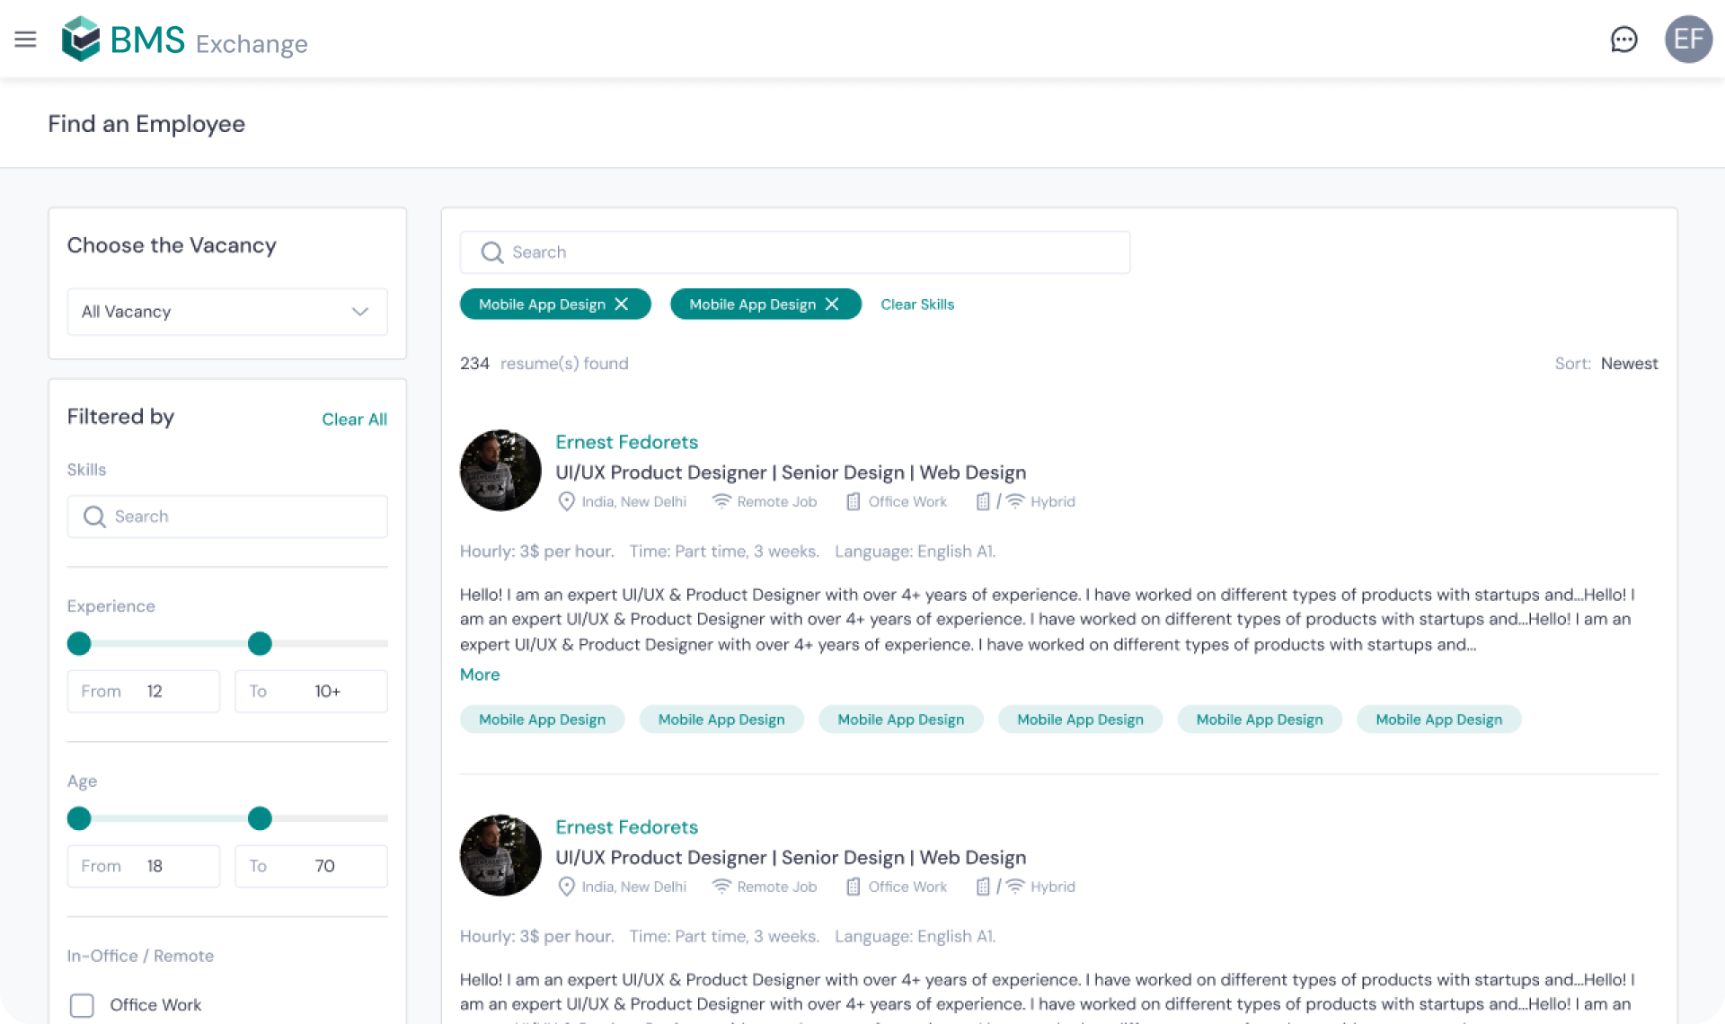
Task: Expand first resume with More link
Action: [x=480, y=675]
